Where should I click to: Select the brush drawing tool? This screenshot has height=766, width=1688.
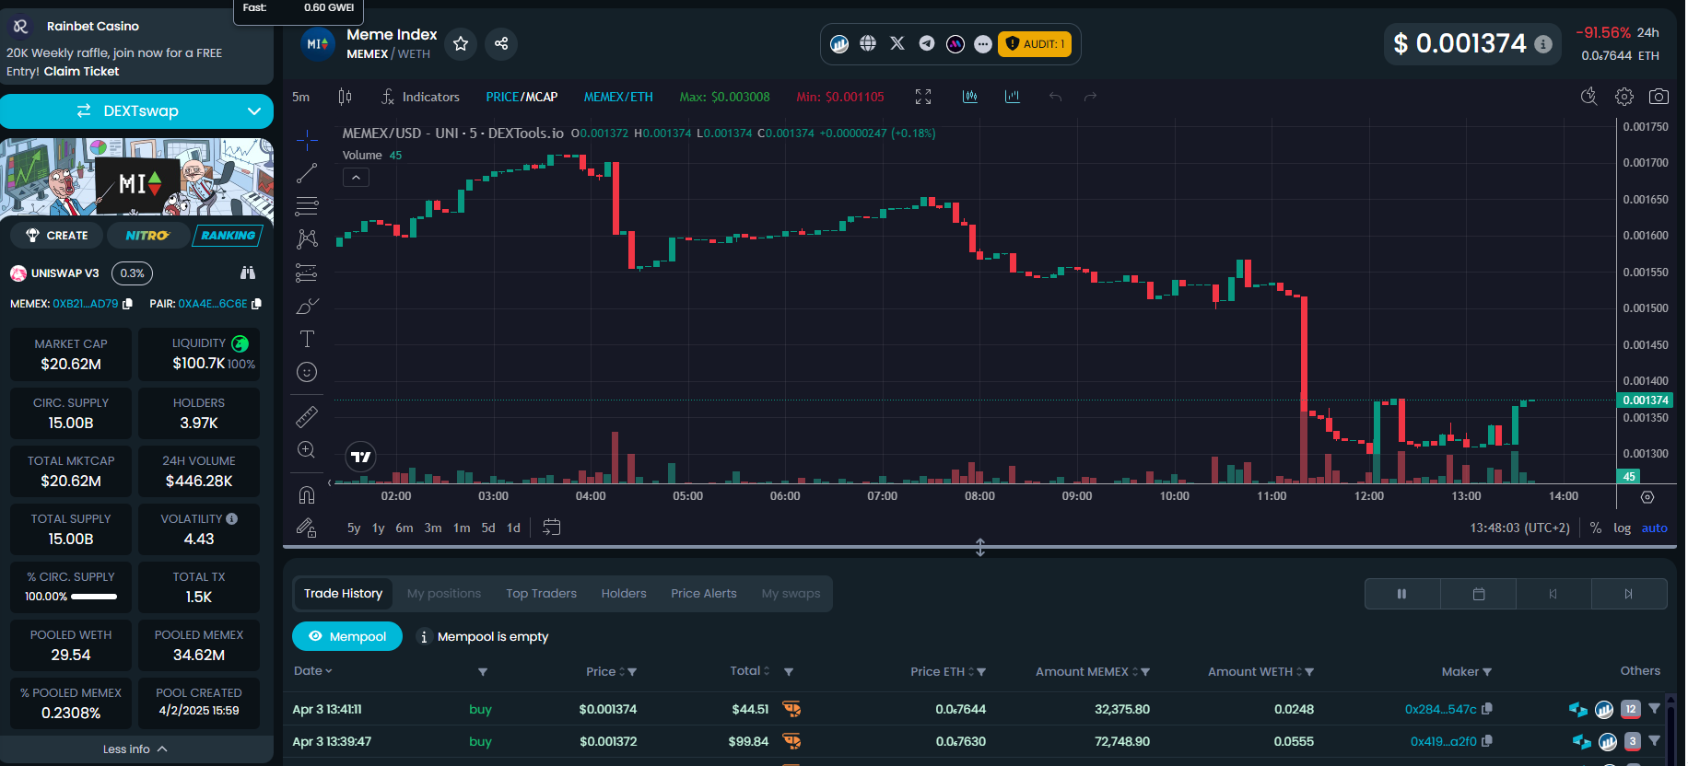(x=307, y=306)
